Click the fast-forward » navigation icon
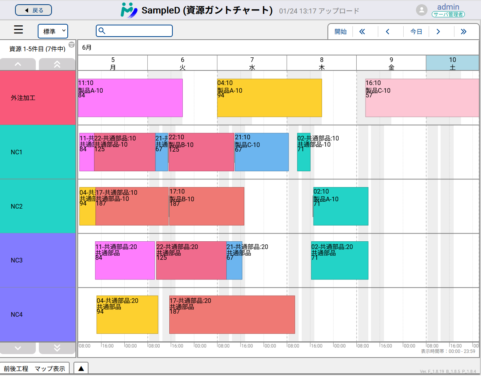481x376 pixels. click(464, 32)
